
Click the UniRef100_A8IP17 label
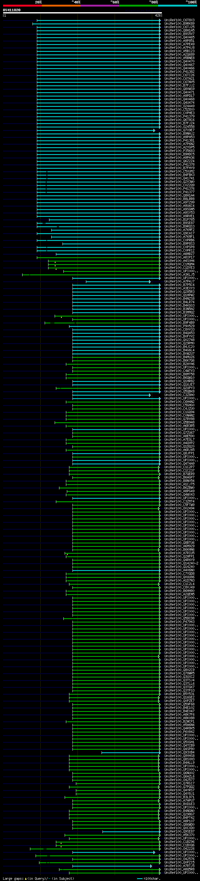click(179, 257)
